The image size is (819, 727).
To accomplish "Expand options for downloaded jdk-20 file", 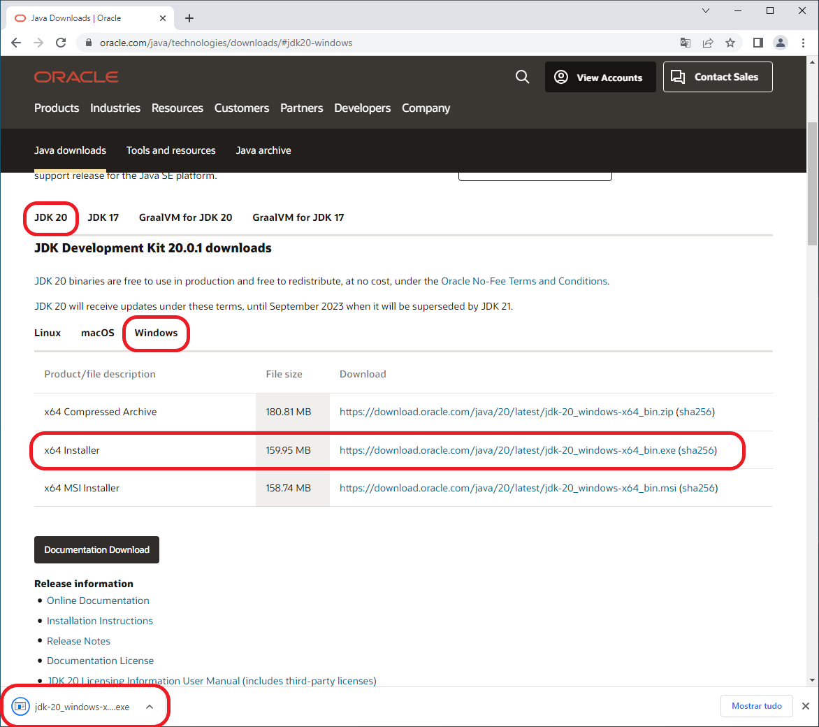I will pos(150,707).
